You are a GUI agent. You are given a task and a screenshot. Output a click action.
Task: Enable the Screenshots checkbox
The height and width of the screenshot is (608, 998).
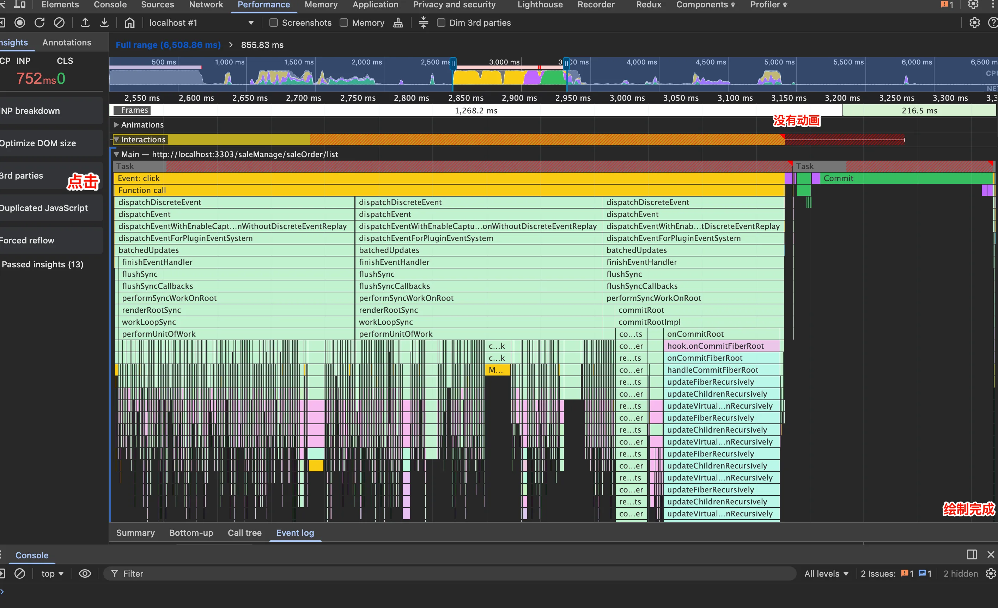tap(274, 23)
